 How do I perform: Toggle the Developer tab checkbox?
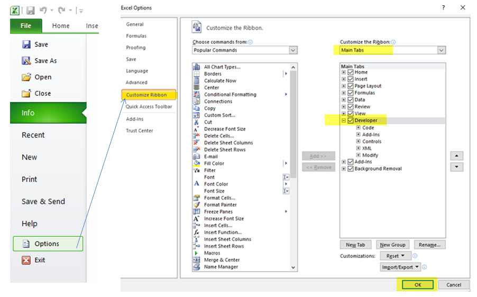(x=351, y=120)
